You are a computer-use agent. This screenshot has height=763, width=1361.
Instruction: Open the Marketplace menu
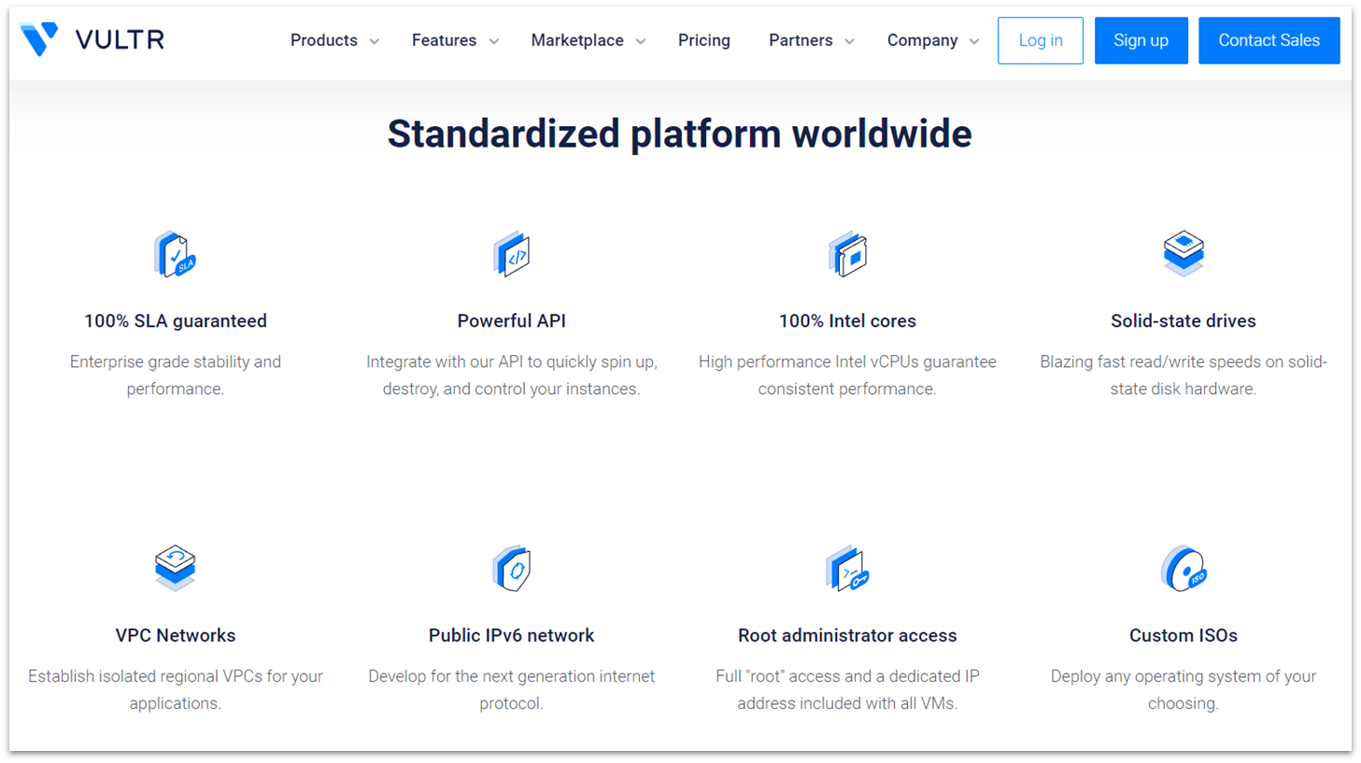pos(577,40)
